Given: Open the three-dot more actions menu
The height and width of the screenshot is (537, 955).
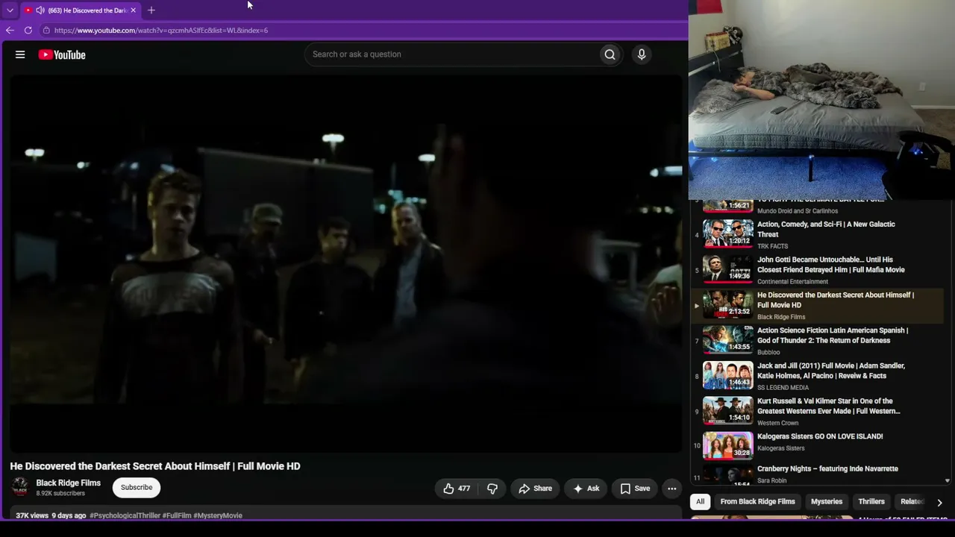Looking at the screenshot, I should tap(671, 489).
